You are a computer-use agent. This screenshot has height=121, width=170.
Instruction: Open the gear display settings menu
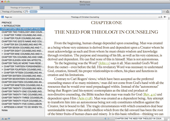[165, 17]
